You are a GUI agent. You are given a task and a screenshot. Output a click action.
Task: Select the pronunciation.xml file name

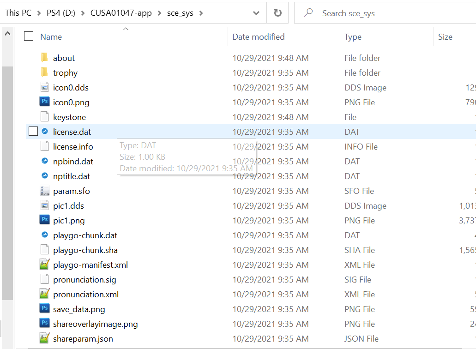click(86, 295)
